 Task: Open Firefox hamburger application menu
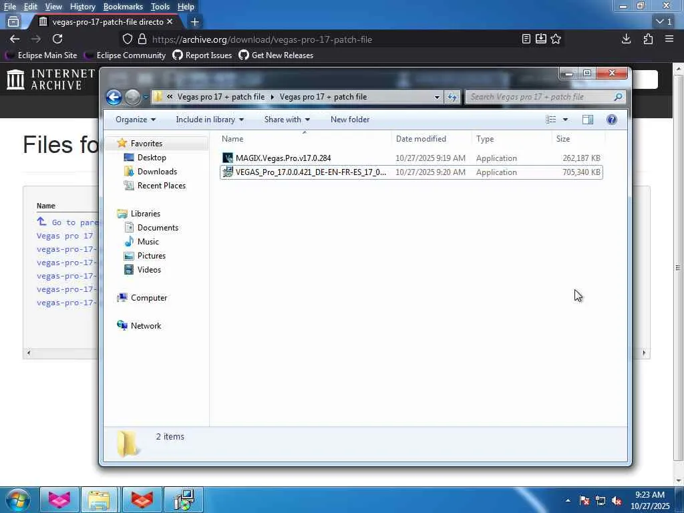669,39
